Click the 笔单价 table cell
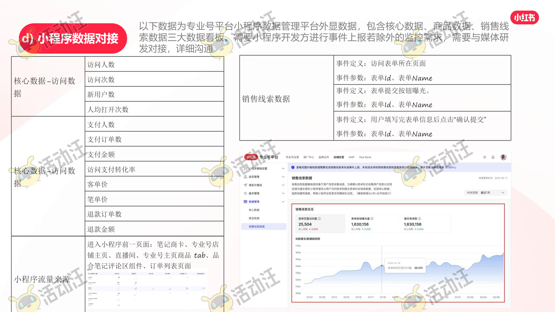Image resolution: width=555 pixels, height=312 pixels. point(154,199)
